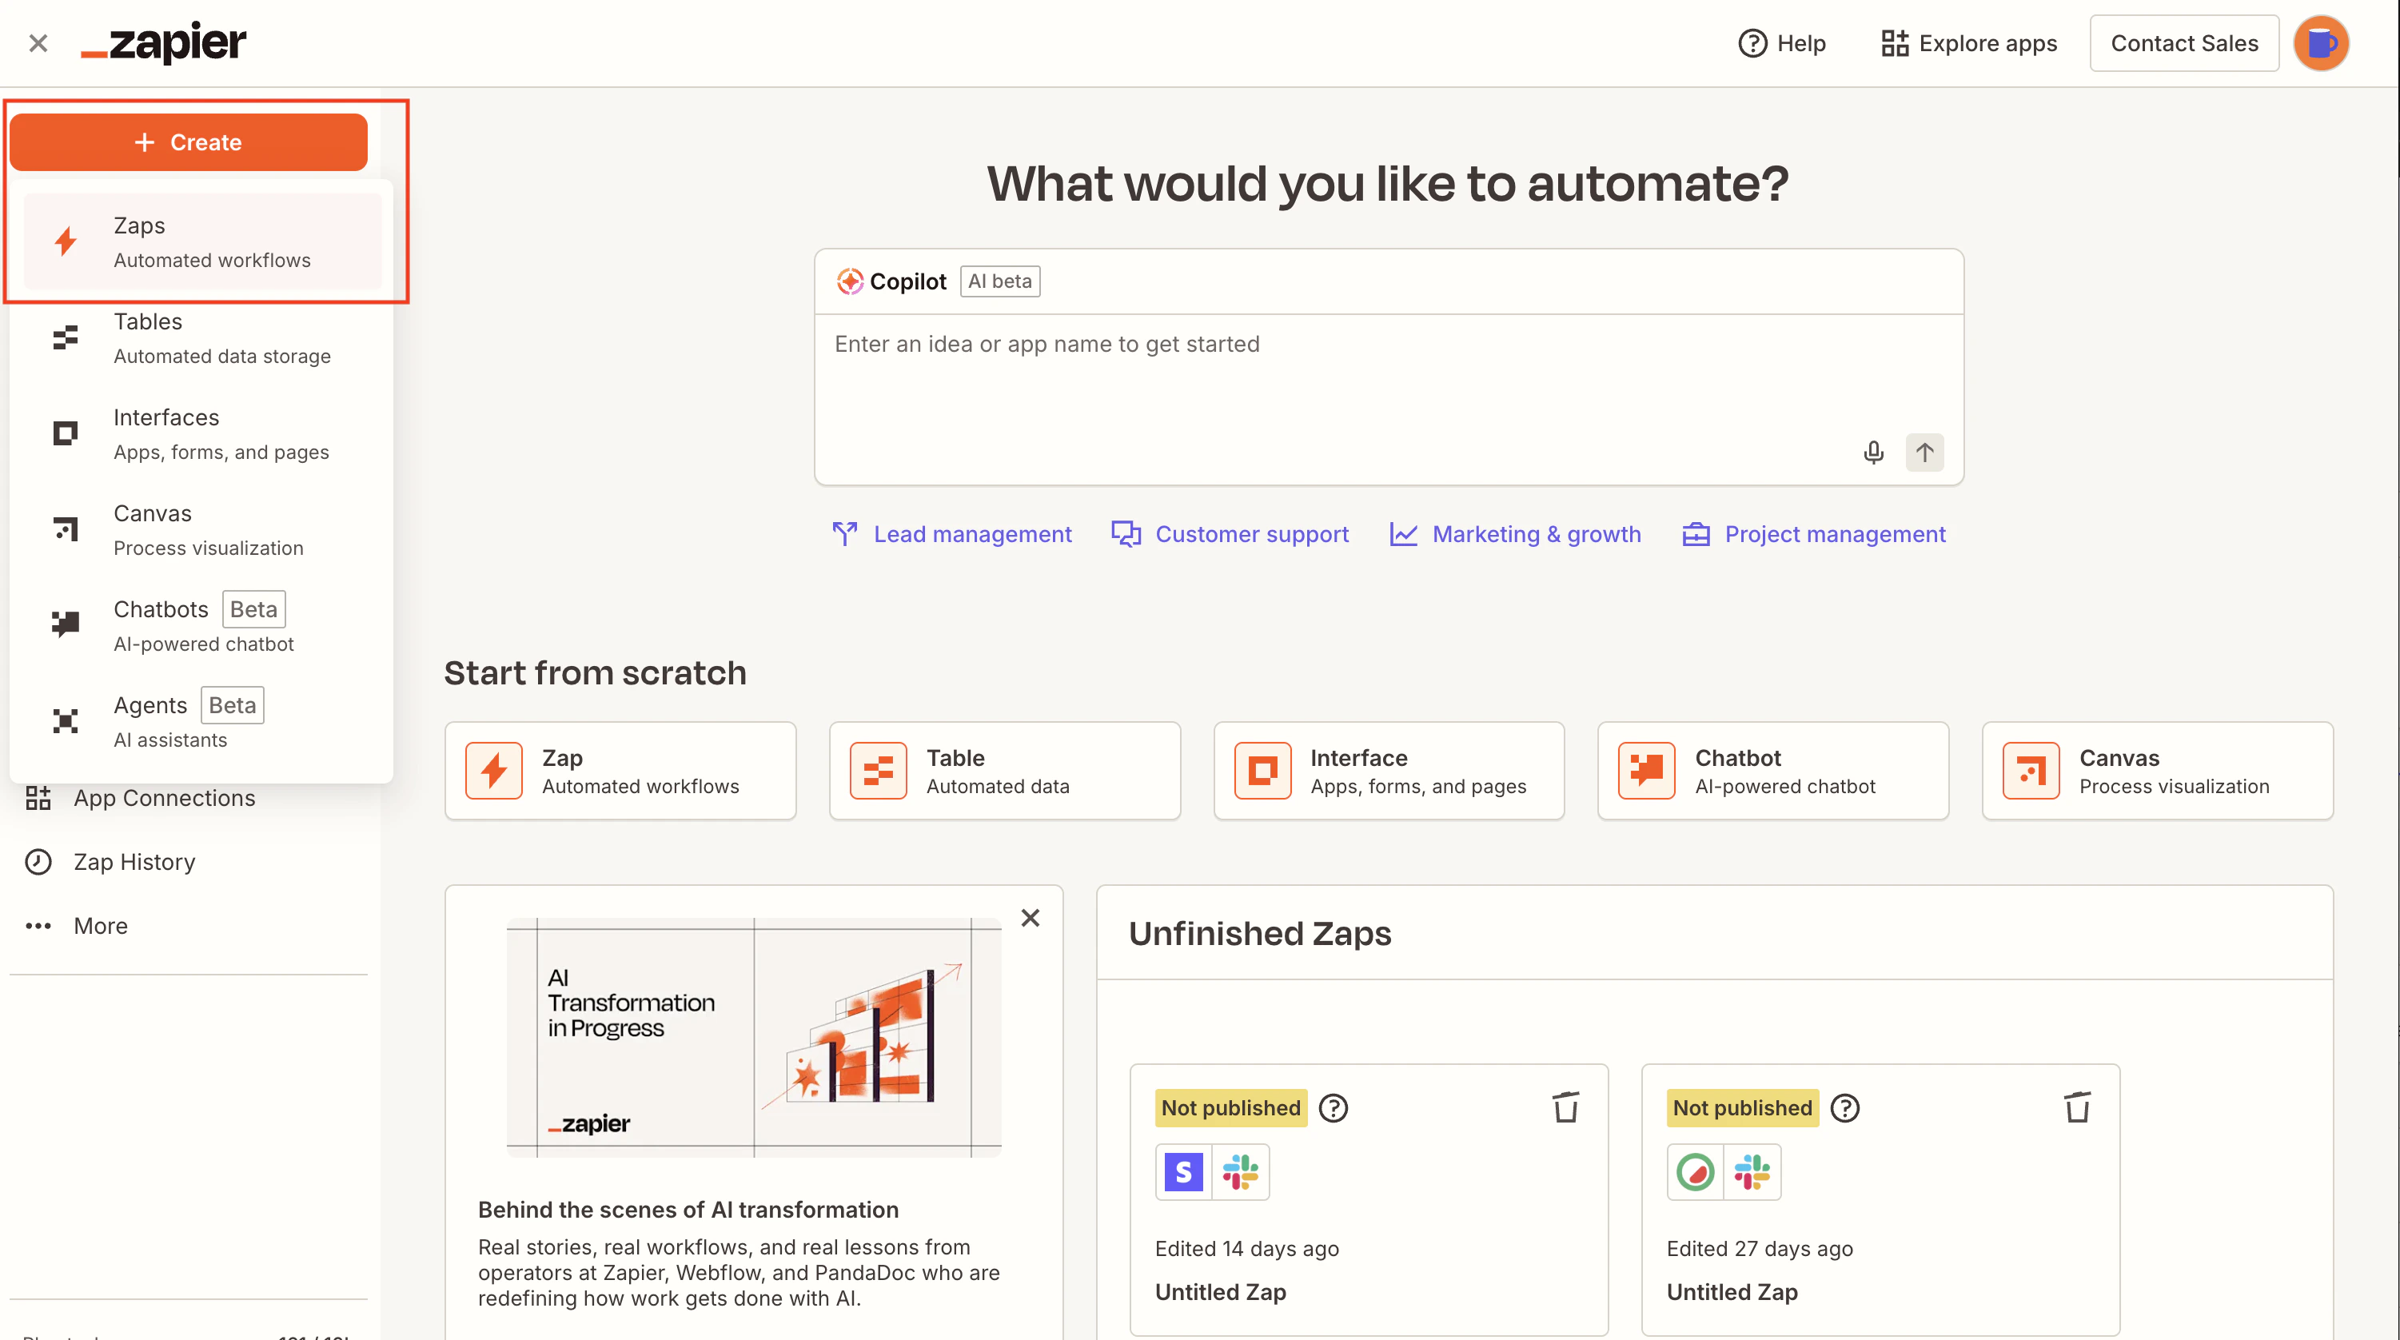Open Marketing & growth suggestions link
This screenshot has height=1340, width=2400.
pos(1515,534)
